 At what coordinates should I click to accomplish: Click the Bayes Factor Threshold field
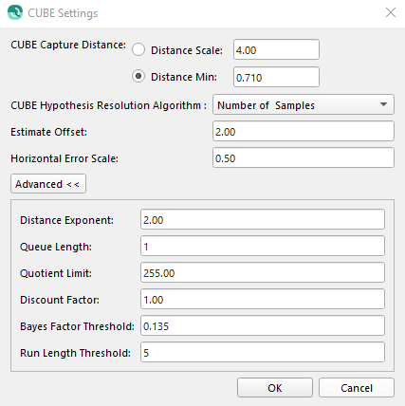263,325
